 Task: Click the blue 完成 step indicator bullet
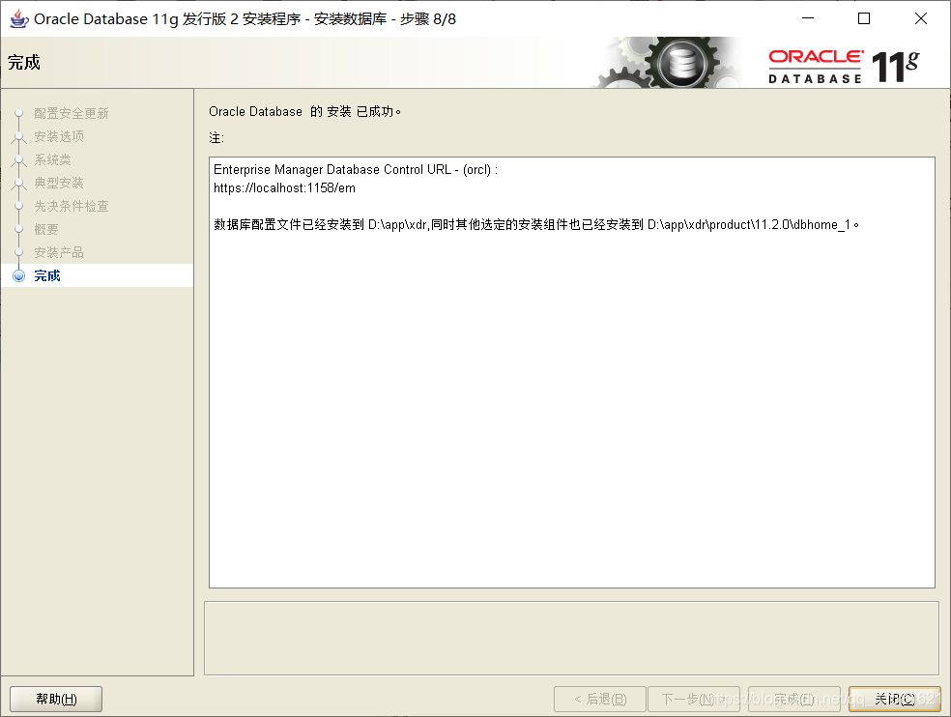click(x=18, y=275)
